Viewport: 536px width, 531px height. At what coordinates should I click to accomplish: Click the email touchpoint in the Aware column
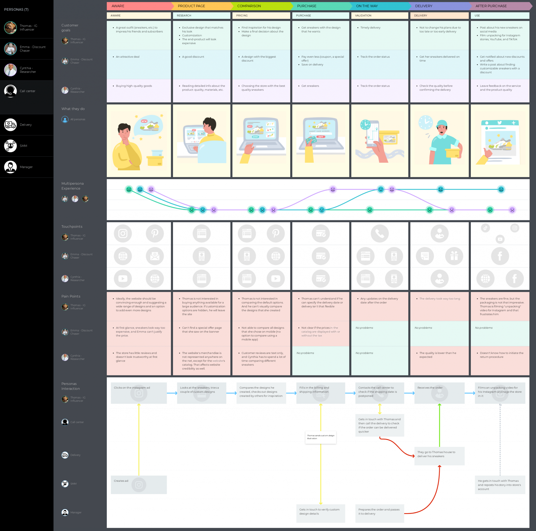(x=155, y=256)
